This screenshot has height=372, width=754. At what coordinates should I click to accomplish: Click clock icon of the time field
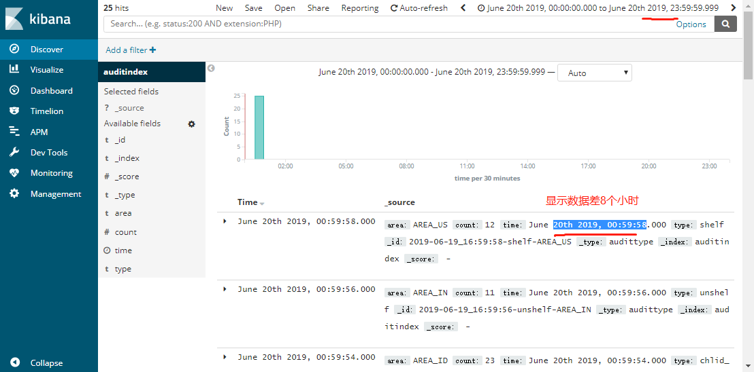pyautogui.click(x=107, y=250)
